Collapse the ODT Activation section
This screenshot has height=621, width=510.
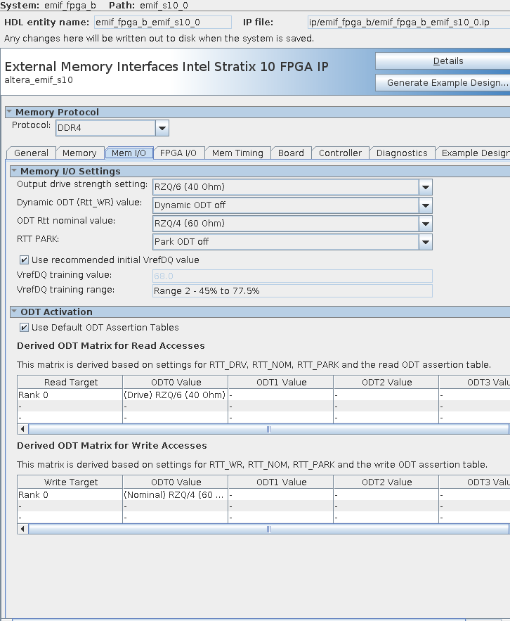coord(14,312)
